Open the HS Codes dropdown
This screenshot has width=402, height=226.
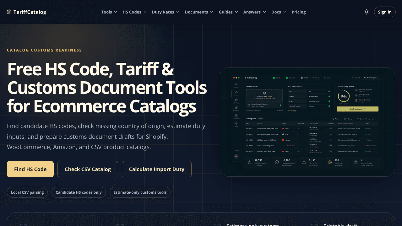click(x=134, y=12)
